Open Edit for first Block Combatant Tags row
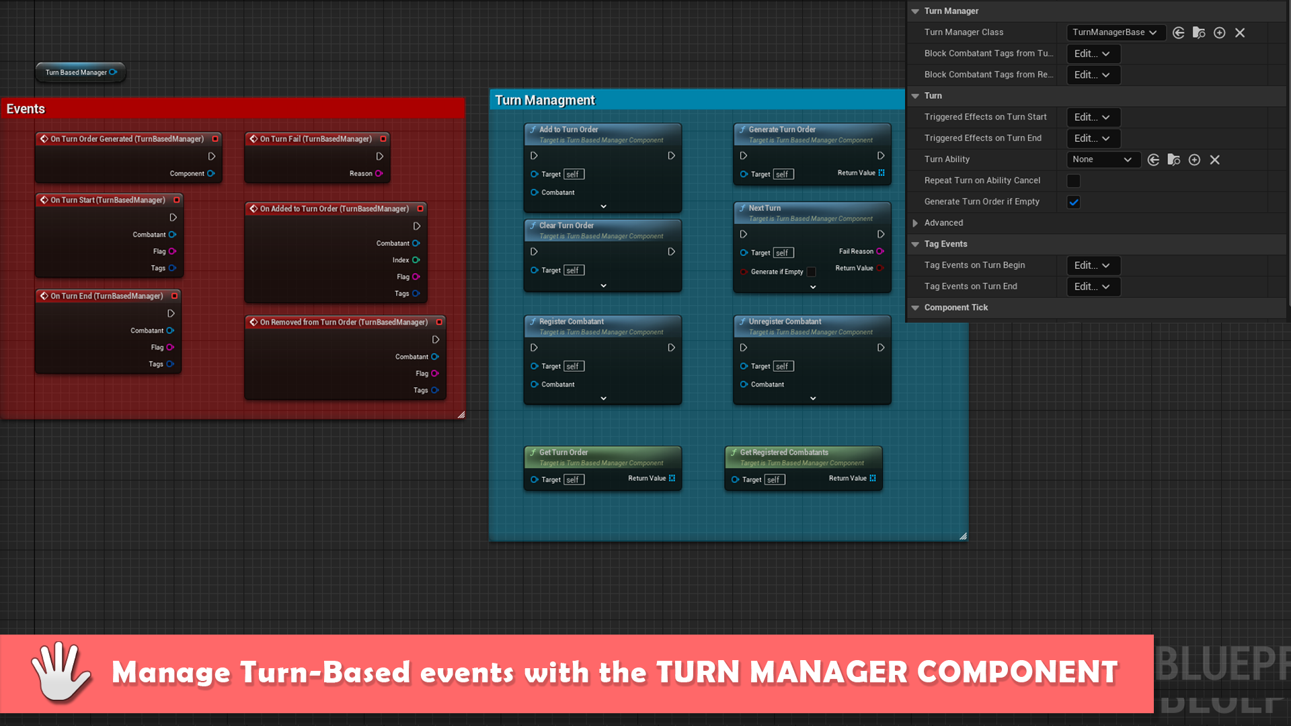The width and height of the screenshot is (1291, 726). click(1093, 54)
